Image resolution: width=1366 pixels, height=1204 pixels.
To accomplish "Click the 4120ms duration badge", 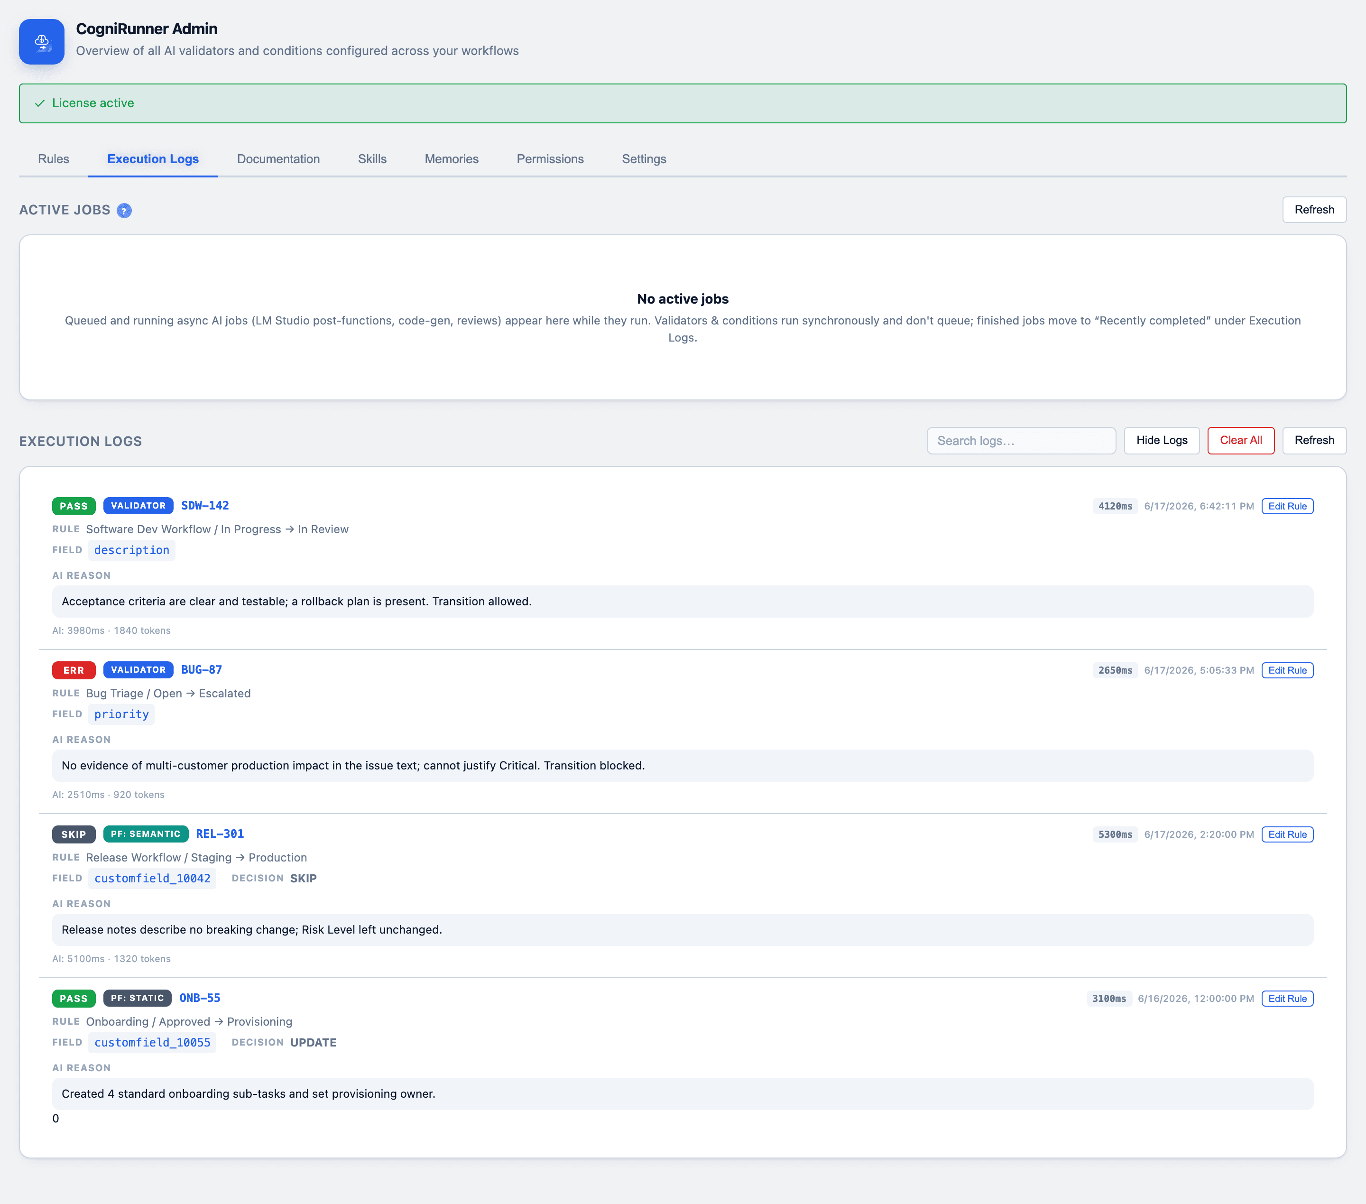I will click(x=1116, y=506).
